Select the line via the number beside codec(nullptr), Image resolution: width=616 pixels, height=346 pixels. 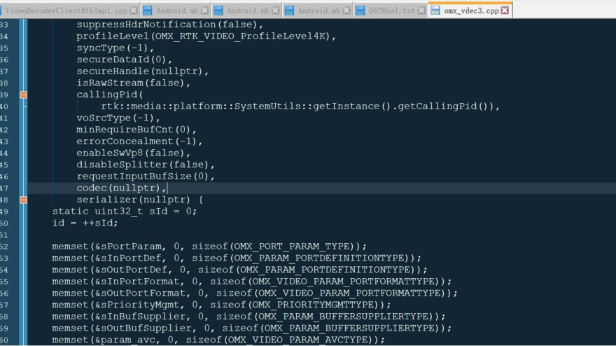click(4, 188)
